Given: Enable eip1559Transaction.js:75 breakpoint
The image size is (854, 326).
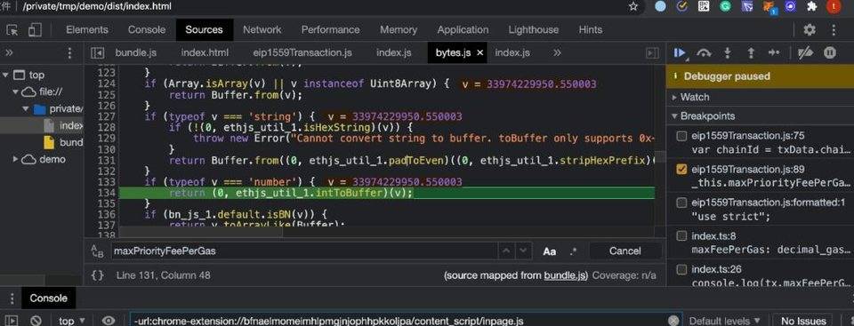Looking at the screenshot, I should [681, 136].
